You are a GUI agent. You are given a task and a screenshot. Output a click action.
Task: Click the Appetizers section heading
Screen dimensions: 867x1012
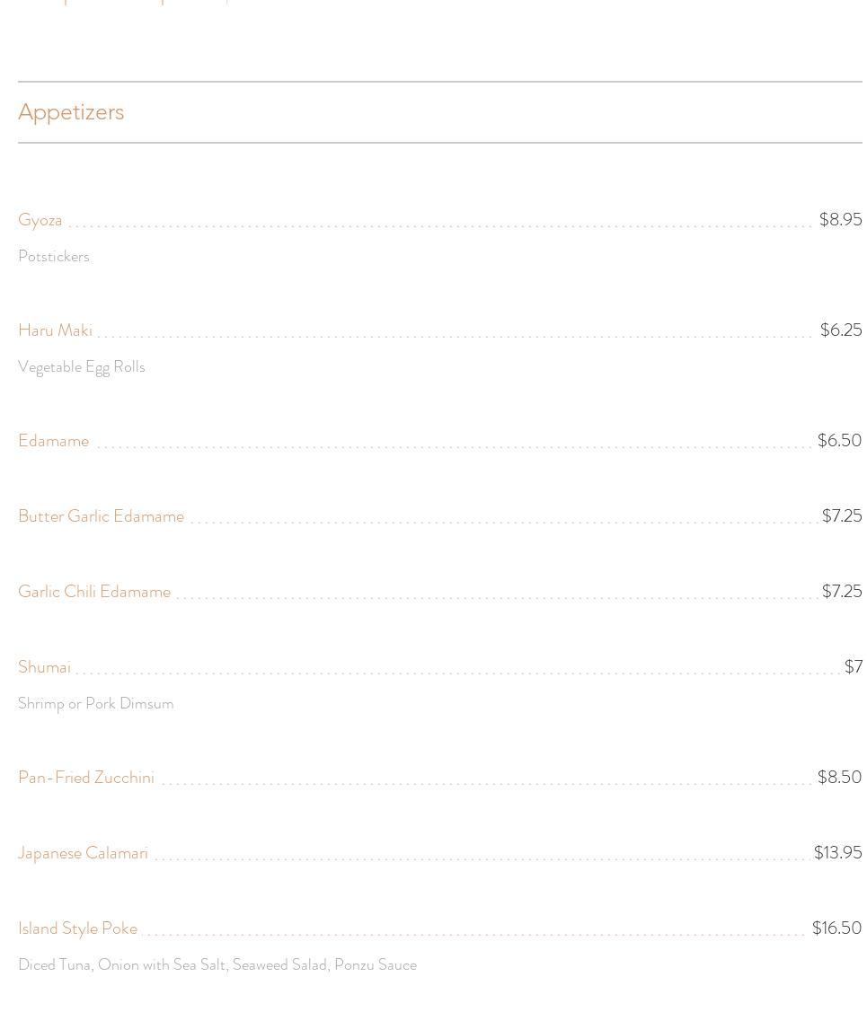[71, 112]
